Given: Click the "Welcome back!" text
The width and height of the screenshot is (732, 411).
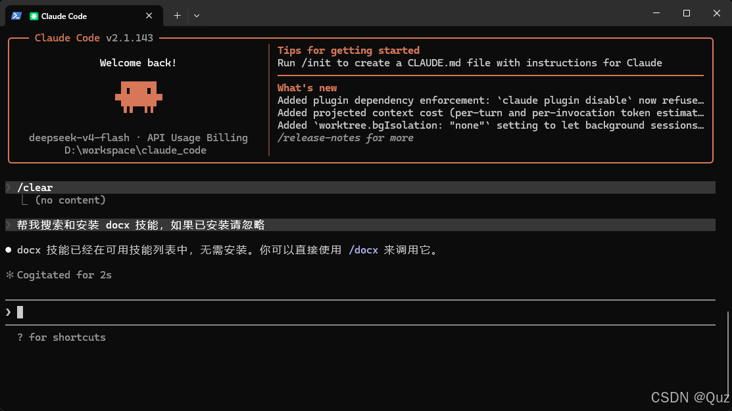Looking at the screenshot, I should (x=138, y=63).
